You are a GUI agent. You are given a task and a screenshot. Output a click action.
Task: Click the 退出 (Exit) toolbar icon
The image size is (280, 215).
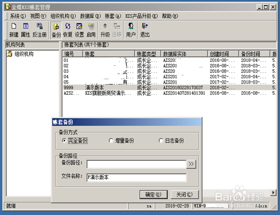pos(145,30)
